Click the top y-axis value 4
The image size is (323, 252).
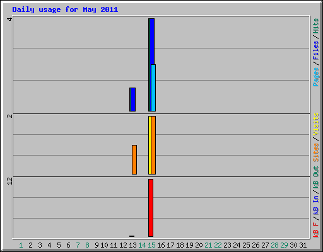pos(9,20)
